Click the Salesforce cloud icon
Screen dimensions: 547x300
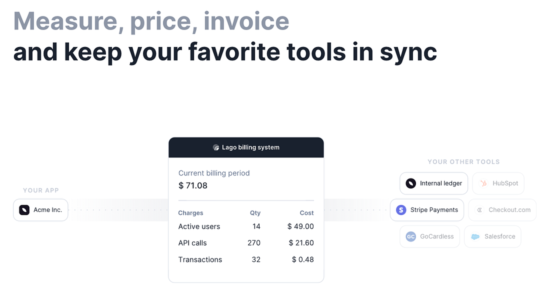tap(475, 236)
